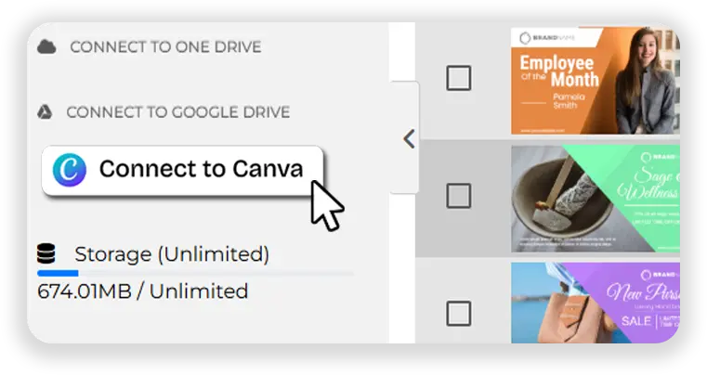The height and width of the screenshot is (375, 707).
Task: Click the Connect to Canva button
Action: tap(183, 171)
